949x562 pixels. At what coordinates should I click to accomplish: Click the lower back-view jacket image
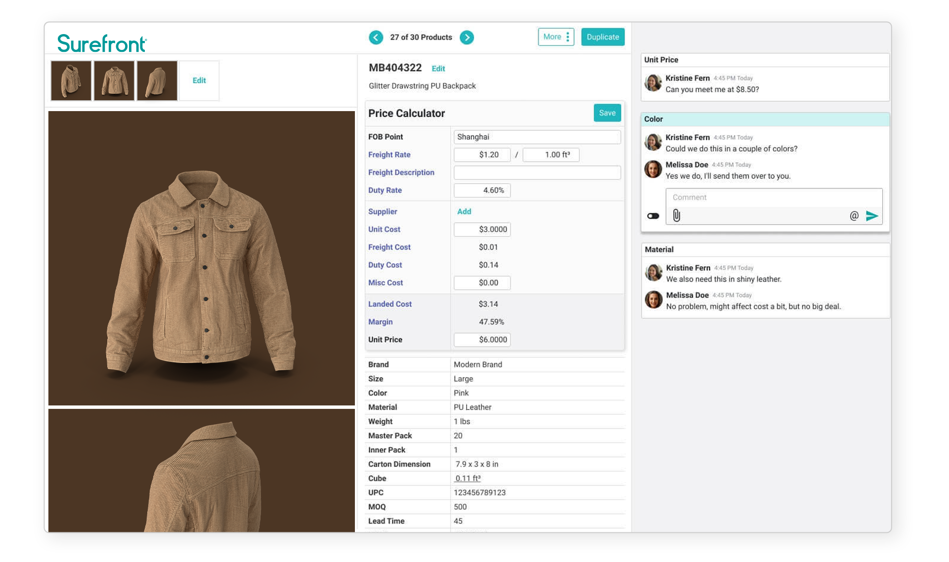(202, 471)
